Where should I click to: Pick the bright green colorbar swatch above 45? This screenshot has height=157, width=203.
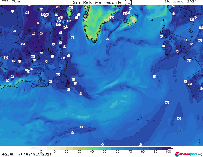point(92,148)
